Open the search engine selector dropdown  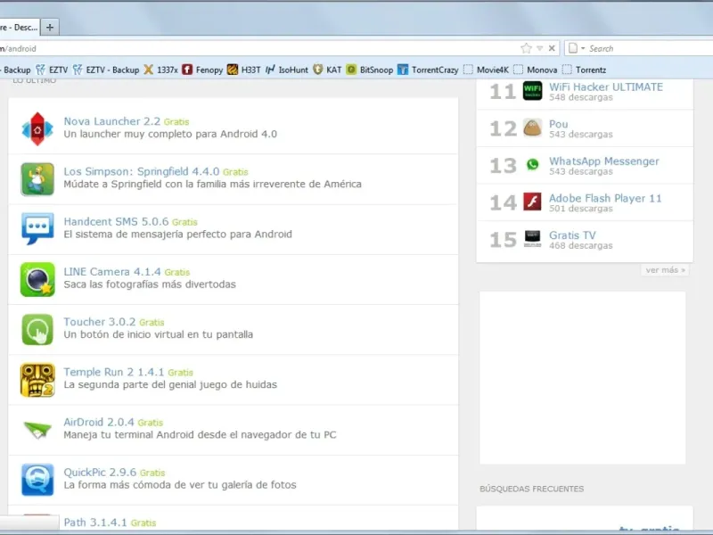pos(576,48)
